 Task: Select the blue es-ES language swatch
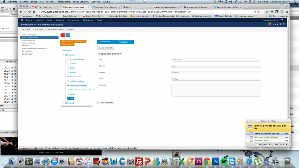point(68,35)
